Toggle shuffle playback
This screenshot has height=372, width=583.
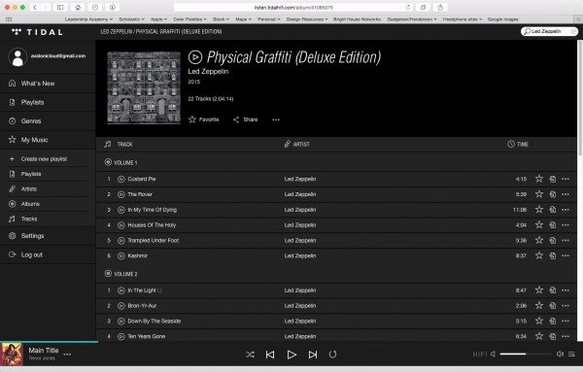click(x=251, y=355)
